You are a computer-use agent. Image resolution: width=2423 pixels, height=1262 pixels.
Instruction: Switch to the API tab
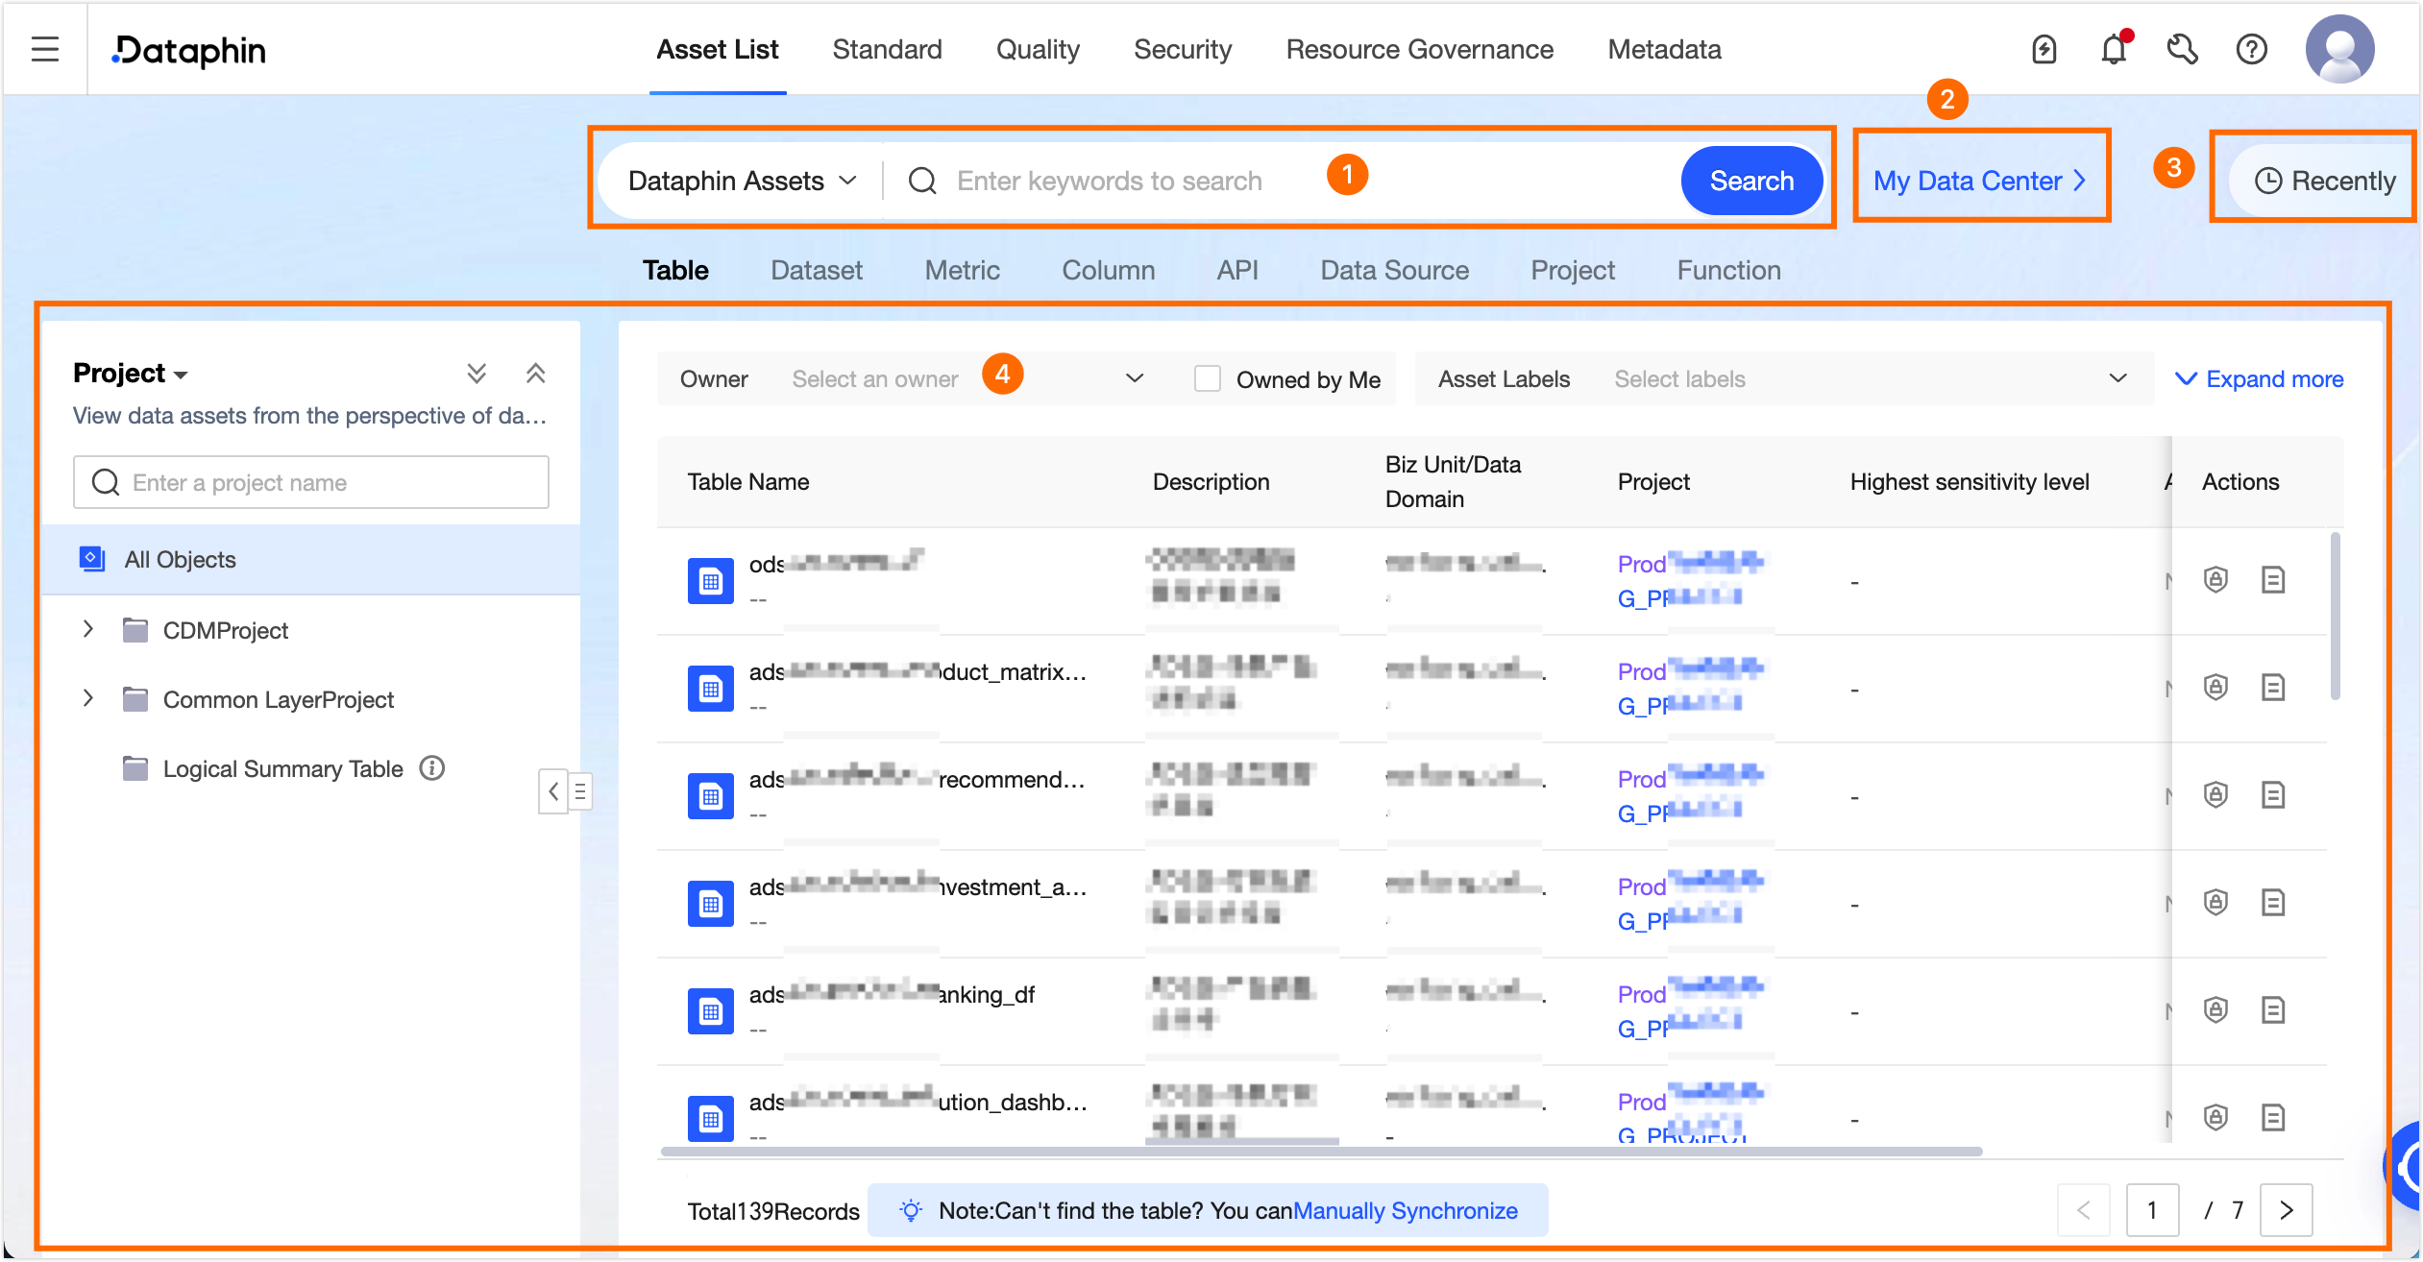(x=1237, y=270)
